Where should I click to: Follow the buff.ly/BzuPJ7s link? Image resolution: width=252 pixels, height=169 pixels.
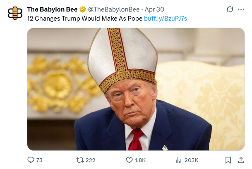point(165,19)
